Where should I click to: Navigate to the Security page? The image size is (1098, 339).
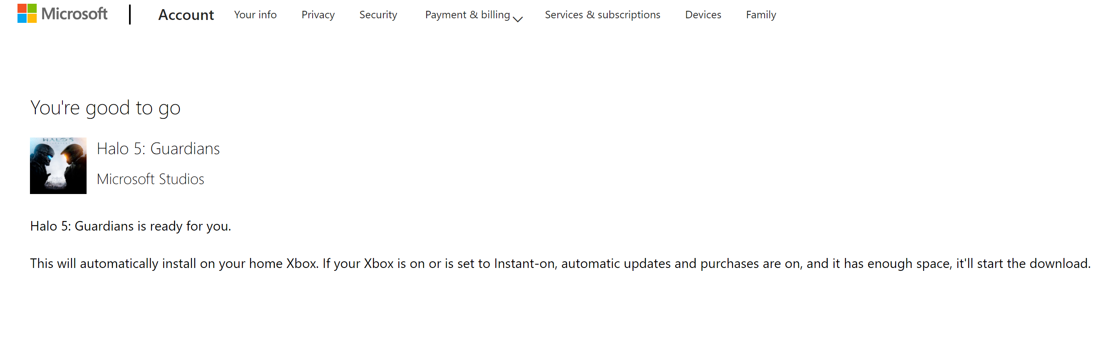click(378, 15)
